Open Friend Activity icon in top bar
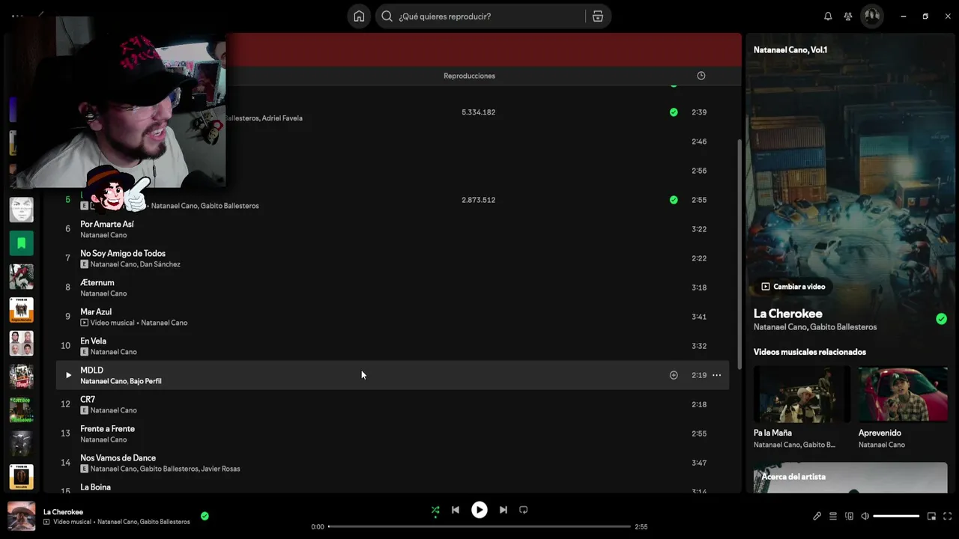Screen dimensions: 959x539 [848, 16]
